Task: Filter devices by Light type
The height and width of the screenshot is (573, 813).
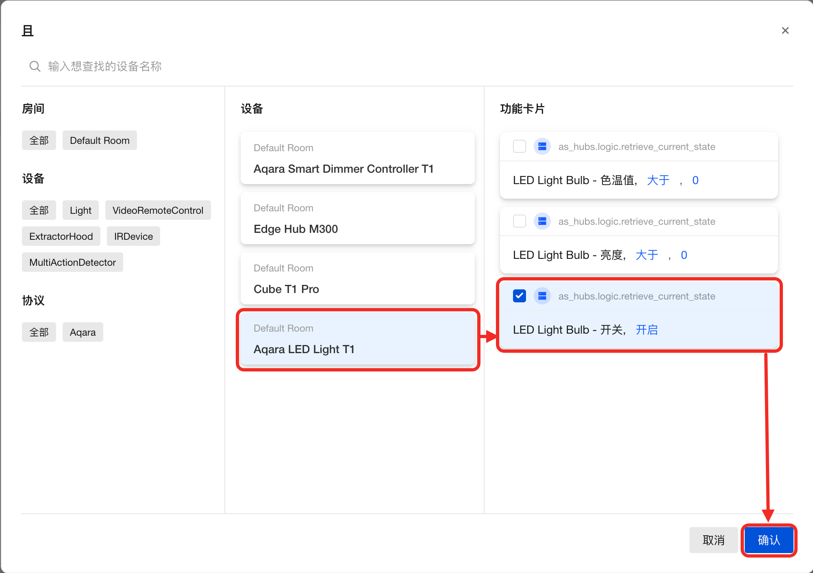Action: [80, 211]
